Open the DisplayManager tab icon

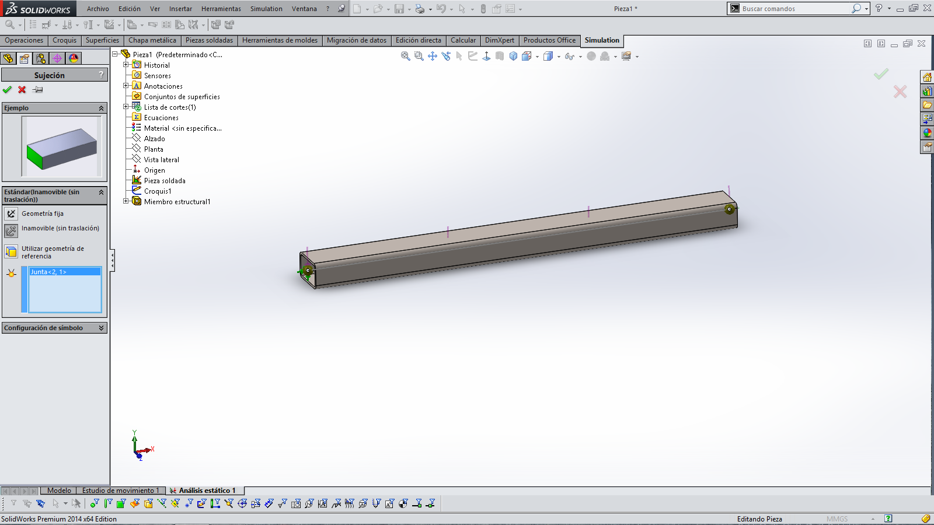[x=74, y=58]
